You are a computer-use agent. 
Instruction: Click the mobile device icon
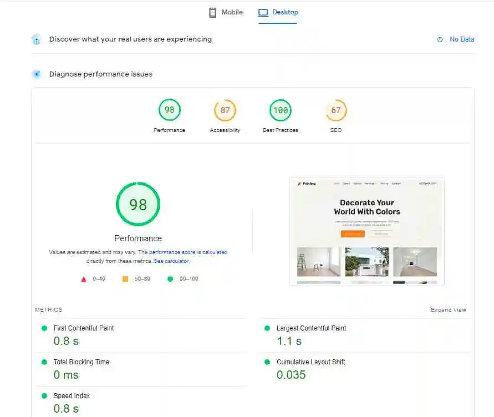212,12
